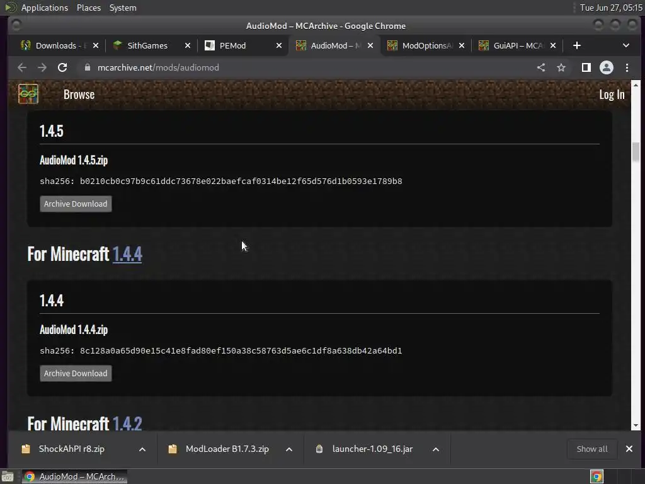Close the ModOptionsAPI tab
Image resolution: width=645 pixels, height=484 pixels.
click(462, 45)
